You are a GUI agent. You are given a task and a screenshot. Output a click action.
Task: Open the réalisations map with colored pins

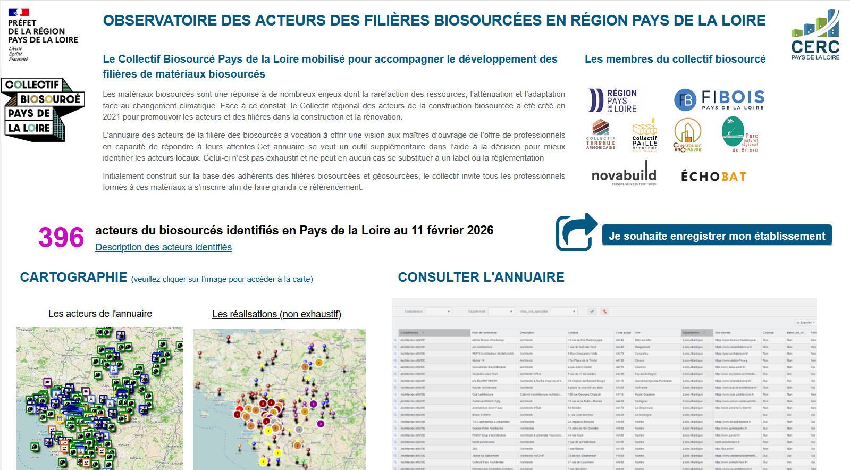coord(279,399)
